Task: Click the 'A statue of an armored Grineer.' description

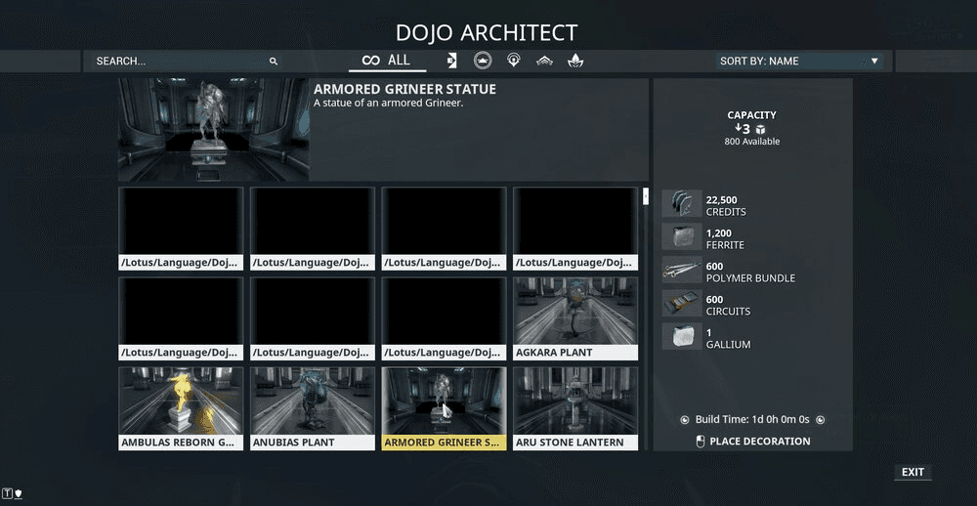Action: [x=388, y=103]
